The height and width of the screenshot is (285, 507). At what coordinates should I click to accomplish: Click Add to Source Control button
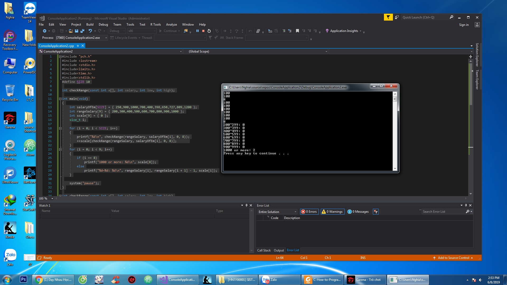453,258
